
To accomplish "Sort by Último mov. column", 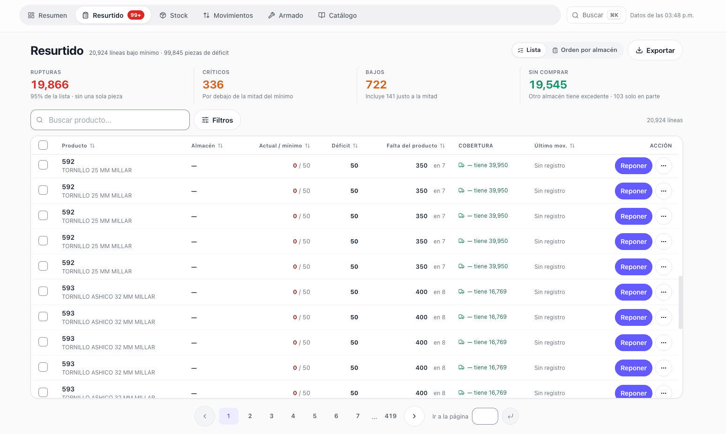I will (x=554, y=146).
